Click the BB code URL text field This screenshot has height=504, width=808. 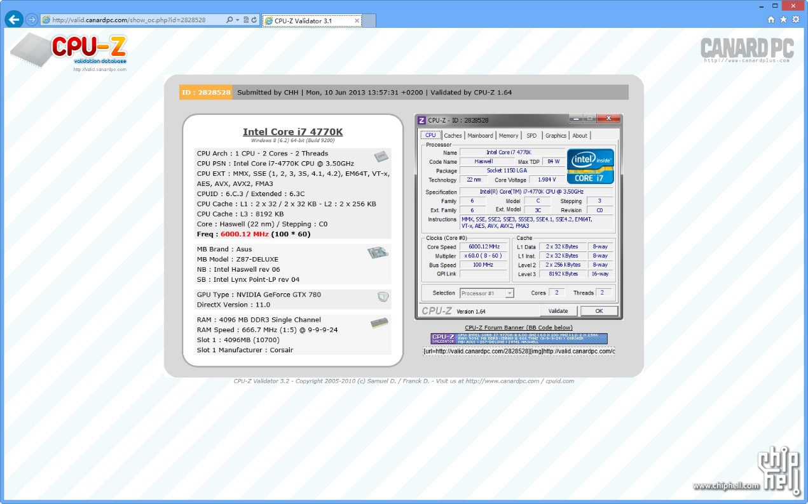click(519, 351)
